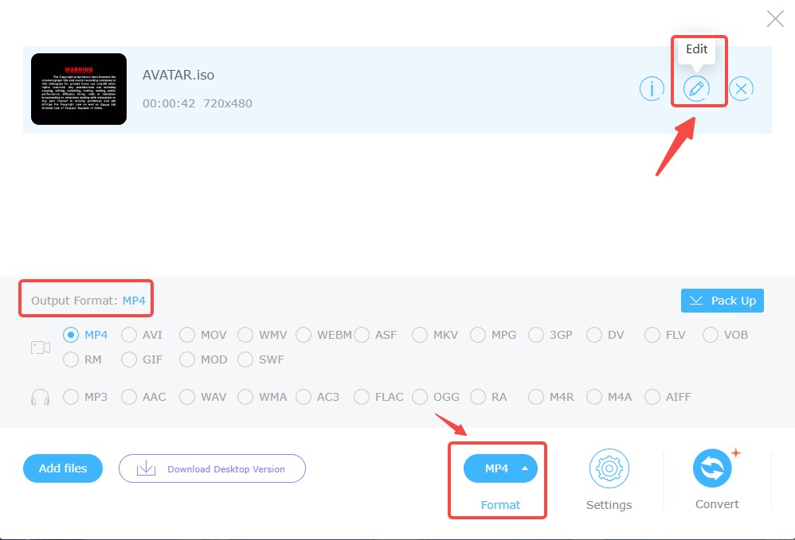
Task: Open Output Format by clicking MP4 link
Action: [x=134, y=298]
